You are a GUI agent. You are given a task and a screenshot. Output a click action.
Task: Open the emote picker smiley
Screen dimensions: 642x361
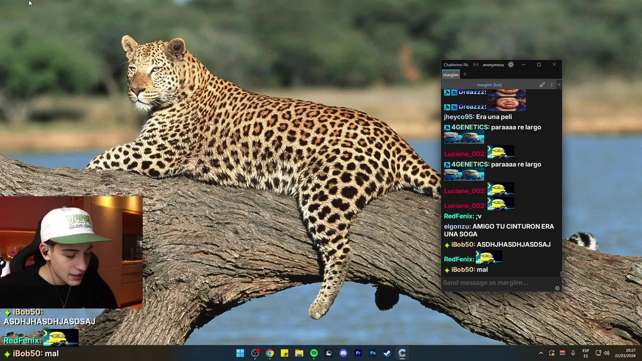coord(557,288)
